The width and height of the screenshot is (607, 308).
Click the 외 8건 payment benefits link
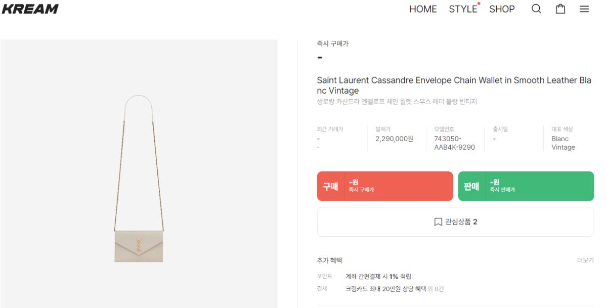[x=435, y=289]
